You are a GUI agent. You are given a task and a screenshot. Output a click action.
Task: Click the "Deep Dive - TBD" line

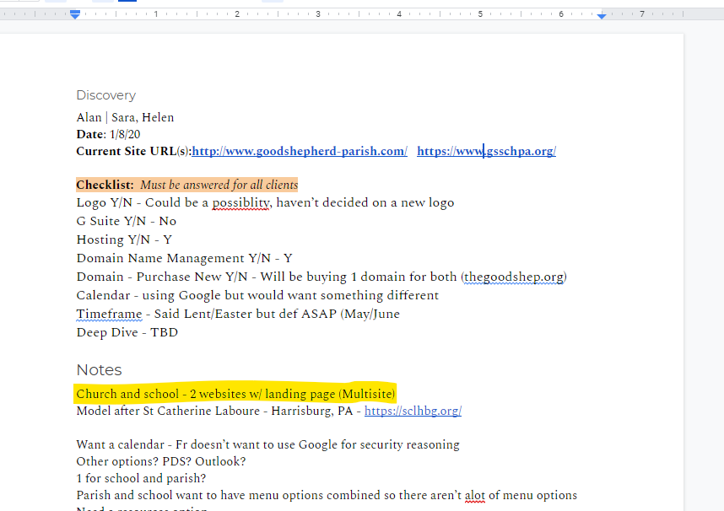[x=127, y=332]
